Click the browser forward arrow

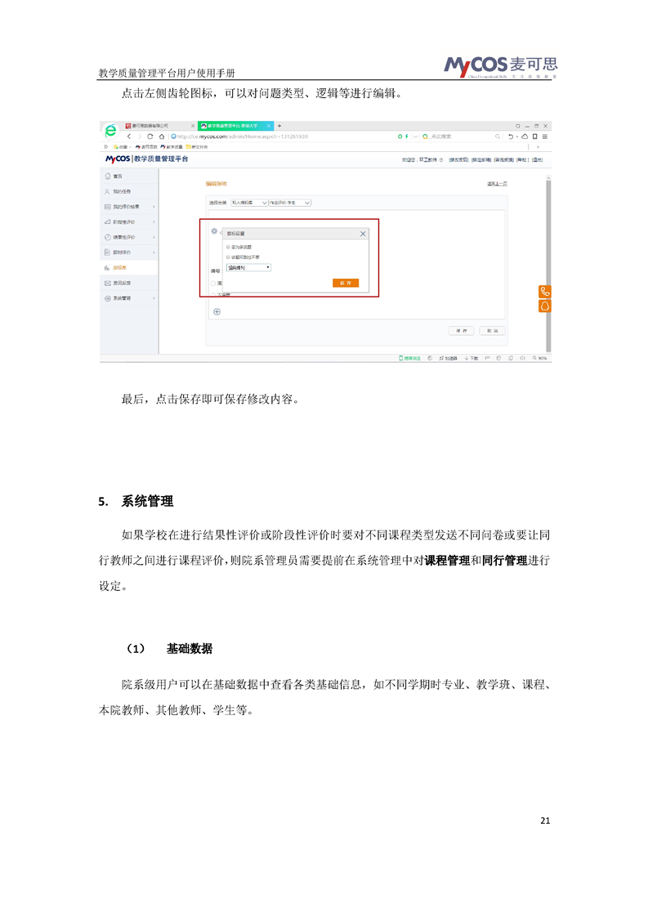click(139, 136)
